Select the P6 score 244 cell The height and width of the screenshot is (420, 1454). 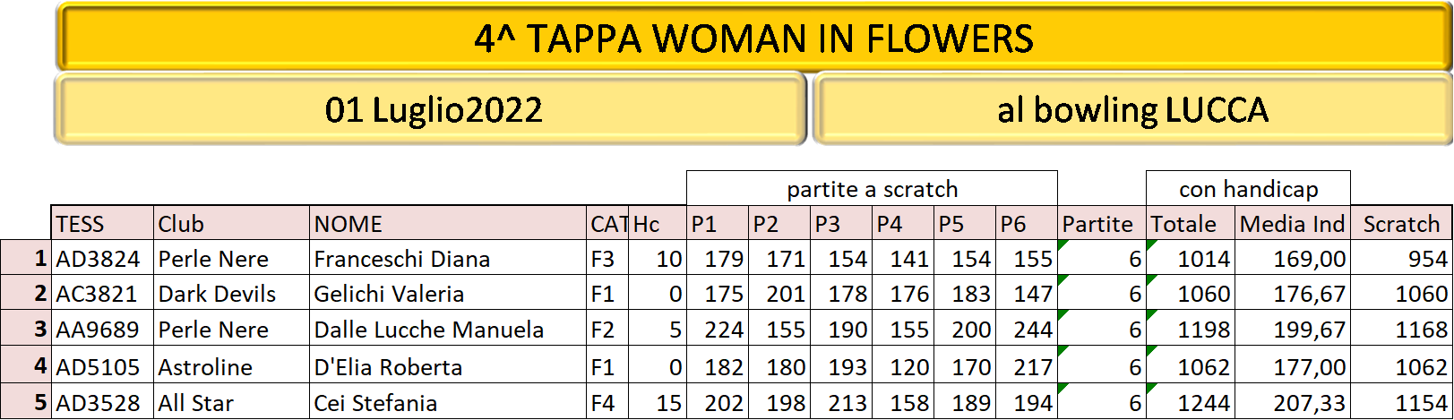[1026, 329]
